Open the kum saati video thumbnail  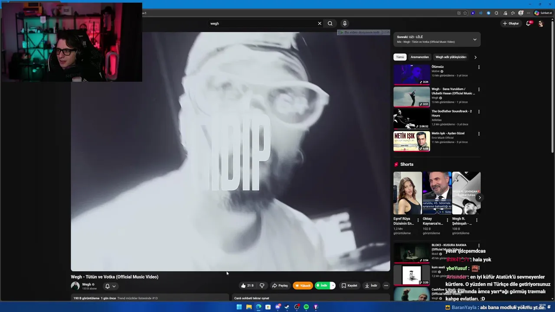tap(411, 275)
